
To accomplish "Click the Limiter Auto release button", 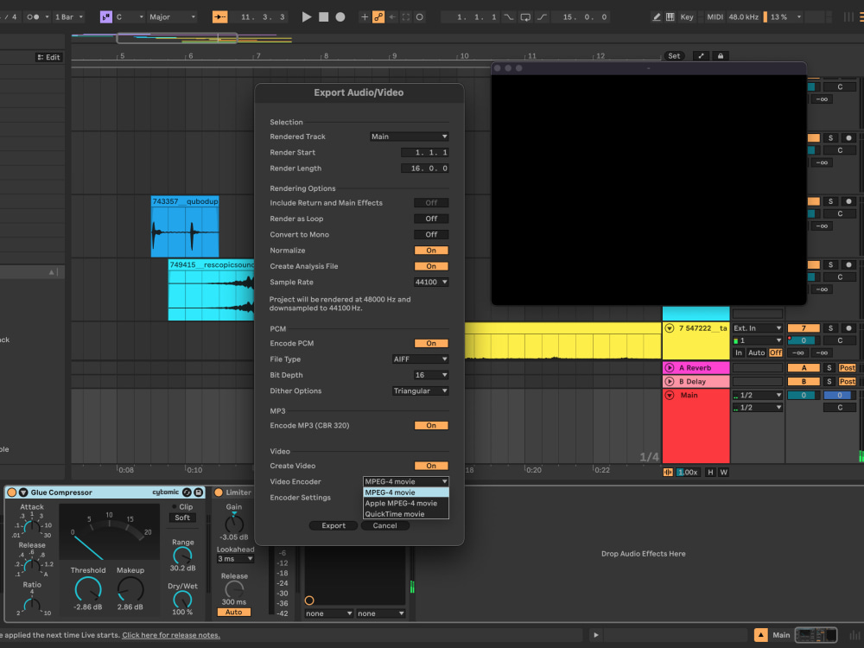I will point(233,613).
